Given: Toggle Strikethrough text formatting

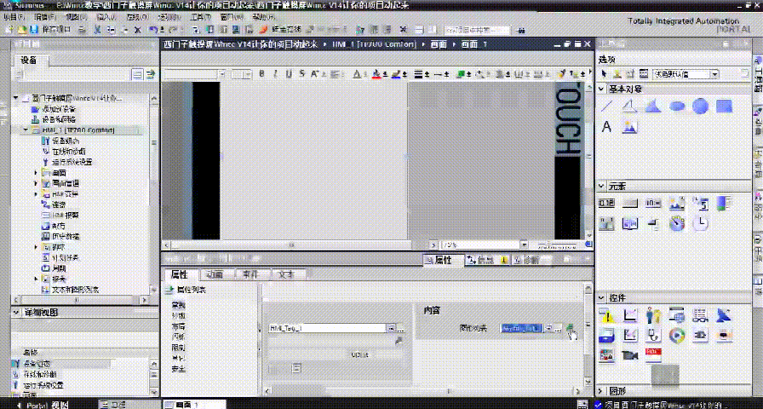Looking at the screenshot, I should (301, 74).
